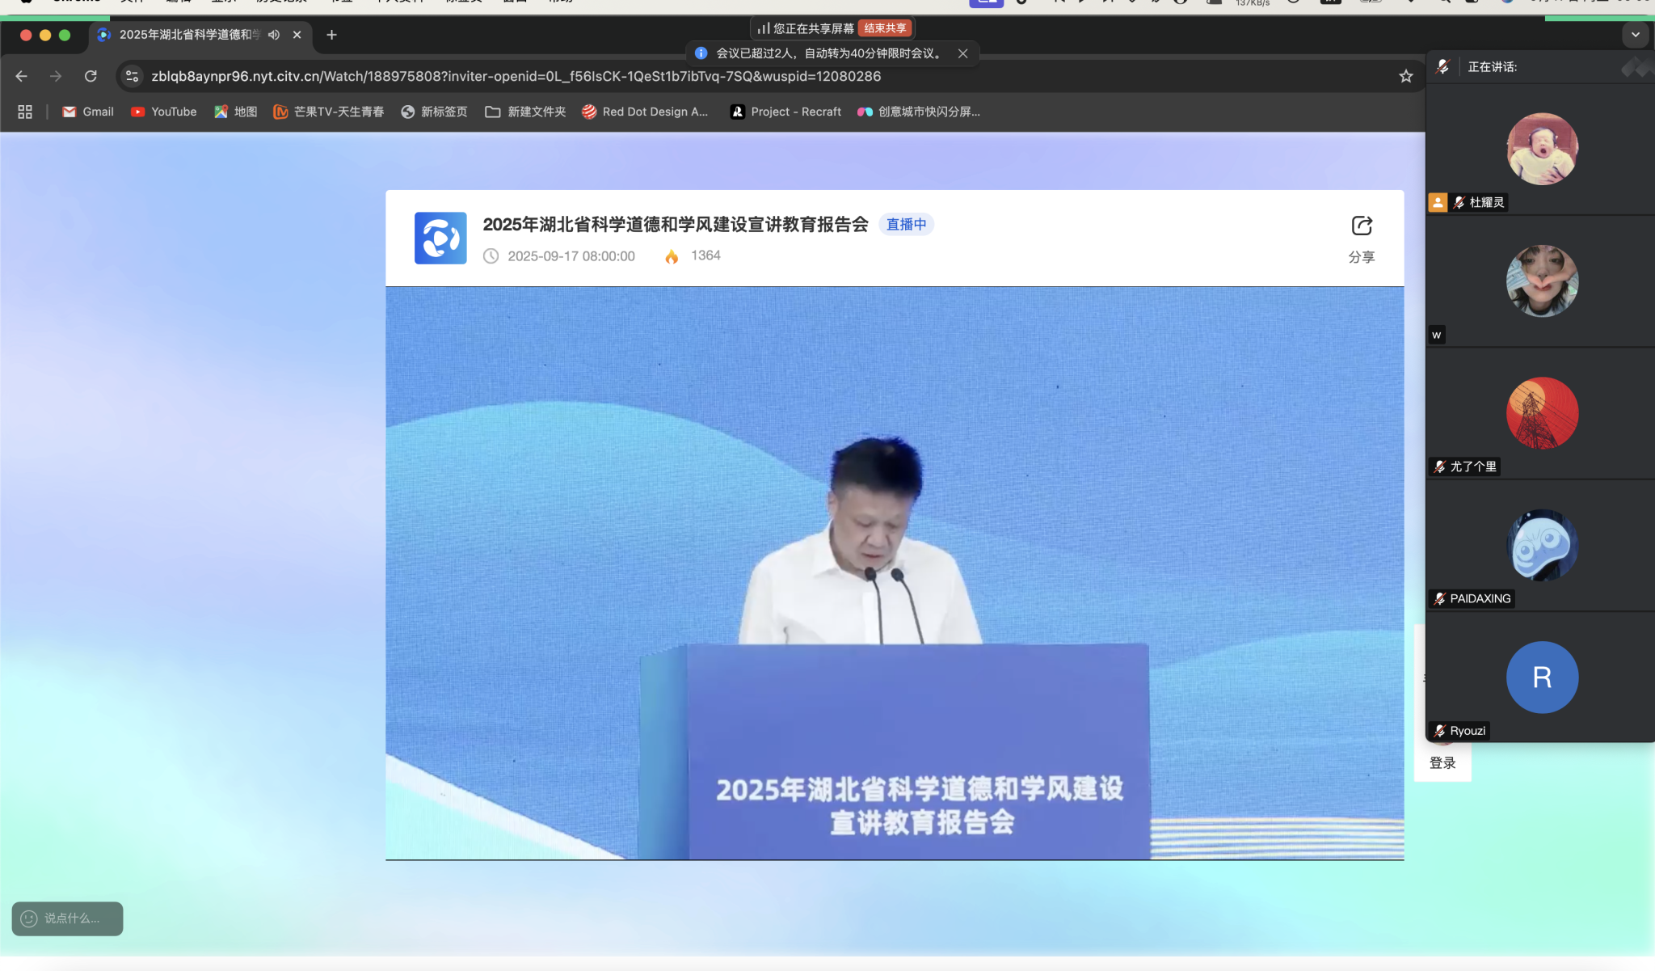The width and height of the screenshot is (1655, 971).
Task: Open the 新建文件夹 bookmarks folder
Action: pyautogui.click(x=525, y=112)
